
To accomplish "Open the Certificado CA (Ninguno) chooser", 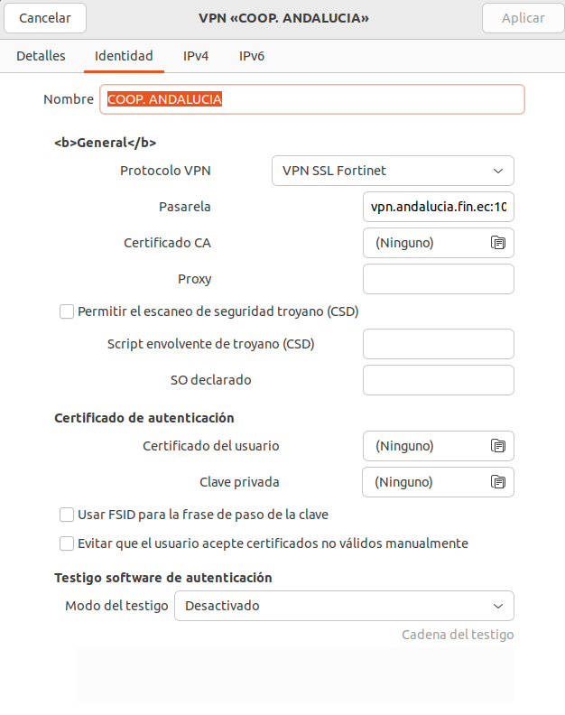I will [x=439, y=243].
